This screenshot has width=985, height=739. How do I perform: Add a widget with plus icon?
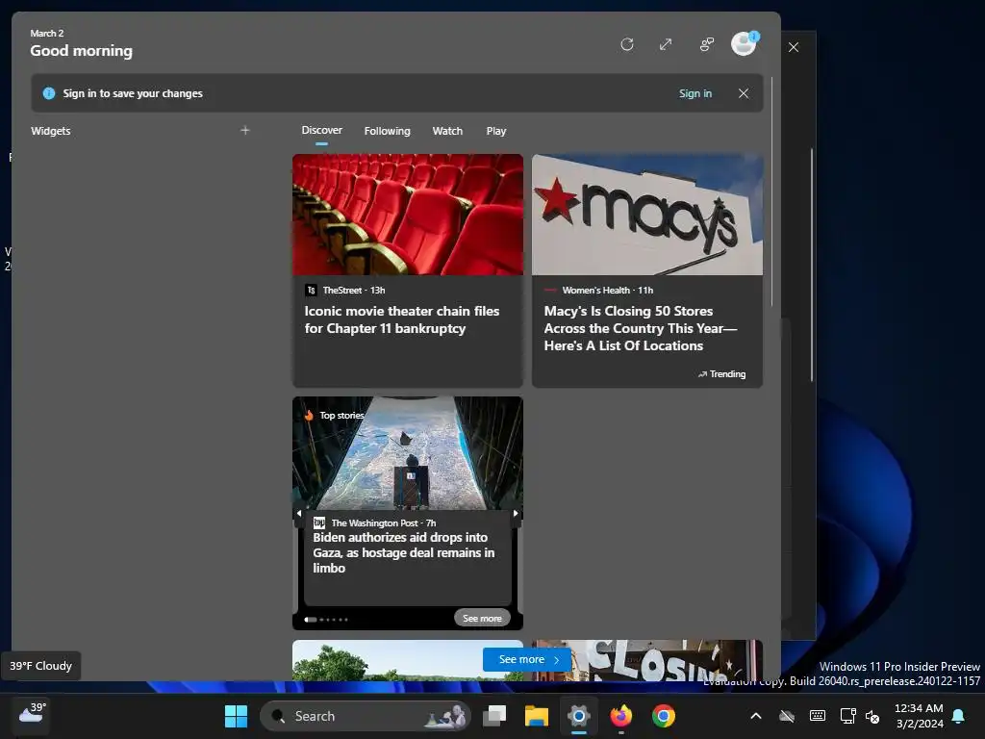click(x=245, y=130)
